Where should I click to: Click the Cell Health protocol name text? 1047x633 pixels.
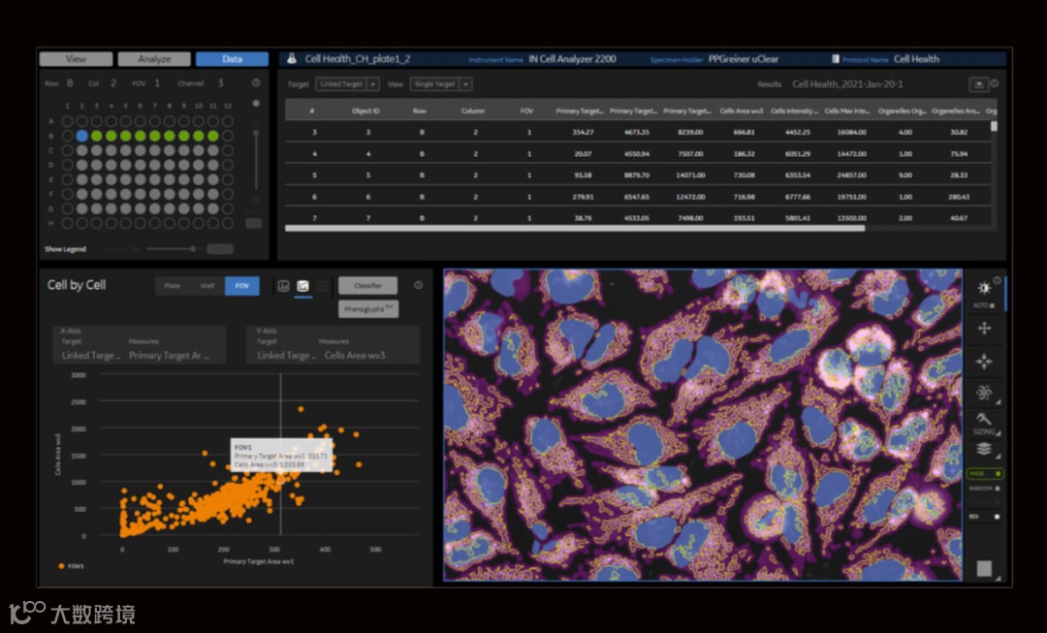(x=917, y=59)
